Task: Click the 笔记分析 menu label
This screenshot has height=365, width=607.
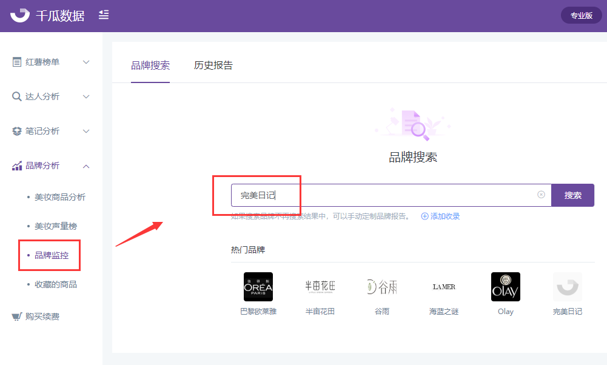Action: click(42, 131)
